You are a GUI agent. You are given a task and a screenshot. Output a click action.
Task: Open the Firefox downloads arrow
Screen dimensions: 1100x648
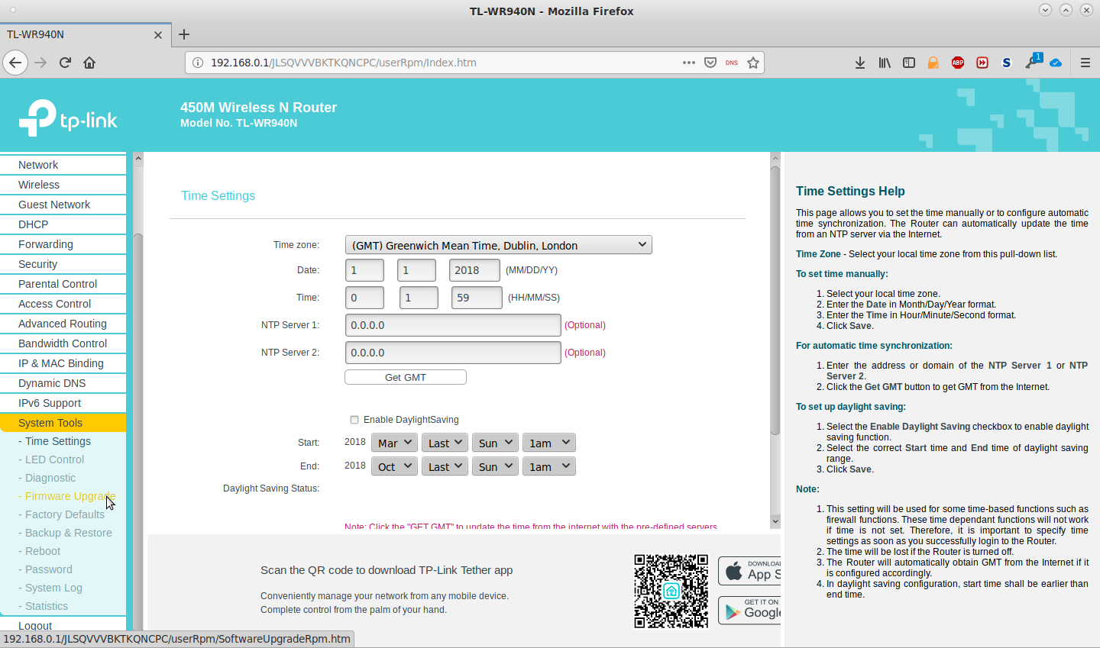(x=860, y=63)
